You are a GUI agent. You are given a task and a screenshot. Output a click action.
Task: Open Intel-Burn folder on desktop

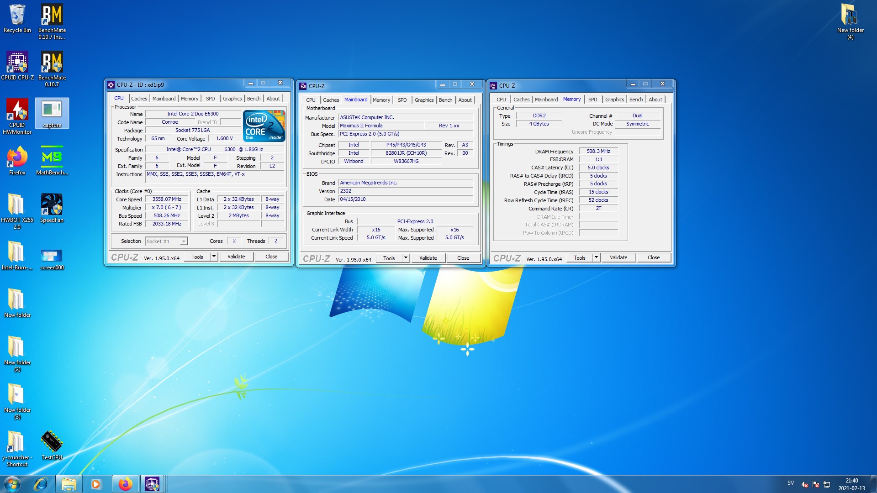(x=17, y=256)
